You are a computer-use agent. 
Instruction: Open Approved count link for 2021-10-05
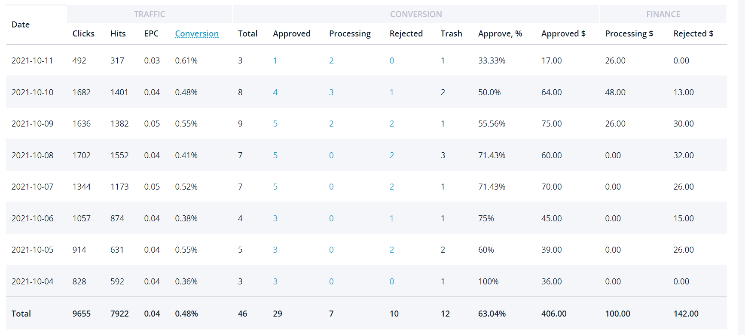click(275, 250)
